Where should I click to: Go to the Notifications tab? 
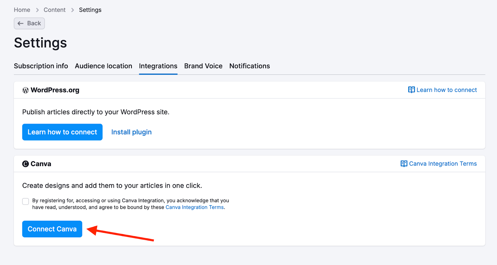pyautogui.click(x=250, y=66)
